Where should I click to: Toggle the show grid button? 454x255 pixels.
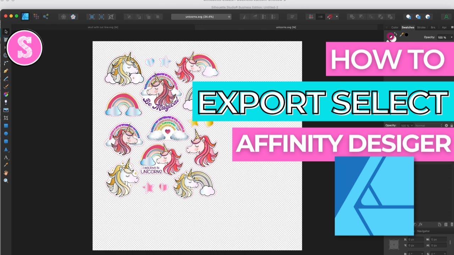point(311,17)
